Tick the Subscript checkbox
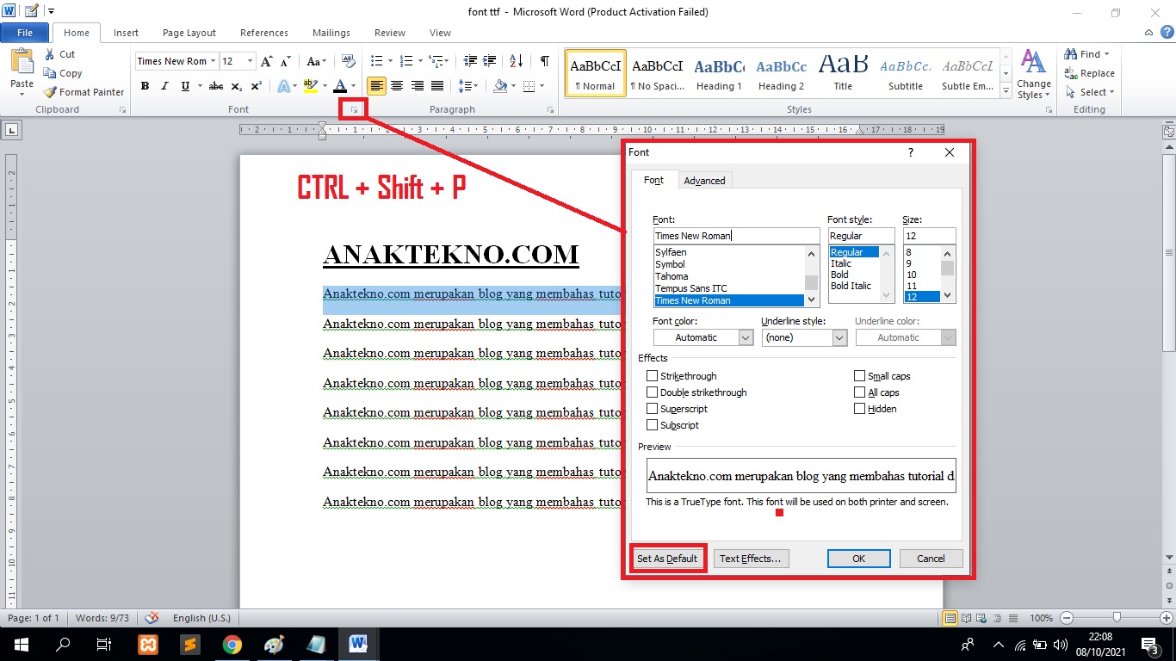Screen dimensions: 1176x661 tap(653, 425)
